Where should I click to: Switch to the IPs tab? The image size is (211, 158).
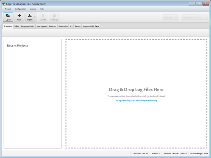point(71,26)
